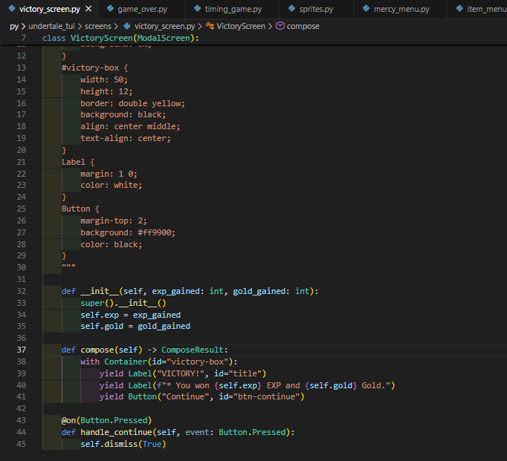Close the victory_screen.py tab
507x461 pixels.
[x=88, y=10]
